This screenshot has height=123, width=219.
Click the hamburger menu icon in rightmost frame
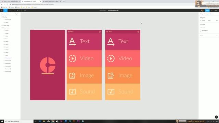[x=107, y=32]
